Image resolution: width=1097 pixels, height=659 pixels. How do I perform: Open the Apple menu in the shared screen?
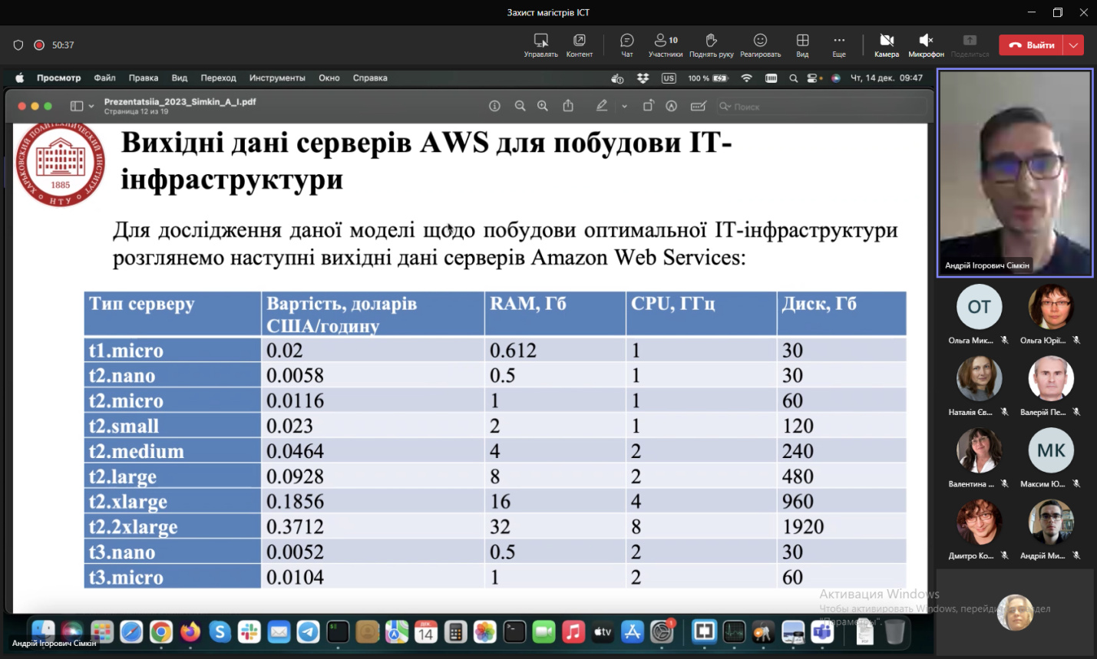[20, 77]
